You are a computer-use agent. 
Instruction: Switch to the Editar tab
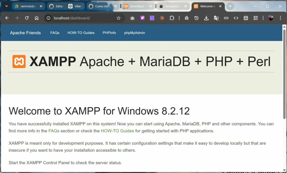click(x=57, y=6)
